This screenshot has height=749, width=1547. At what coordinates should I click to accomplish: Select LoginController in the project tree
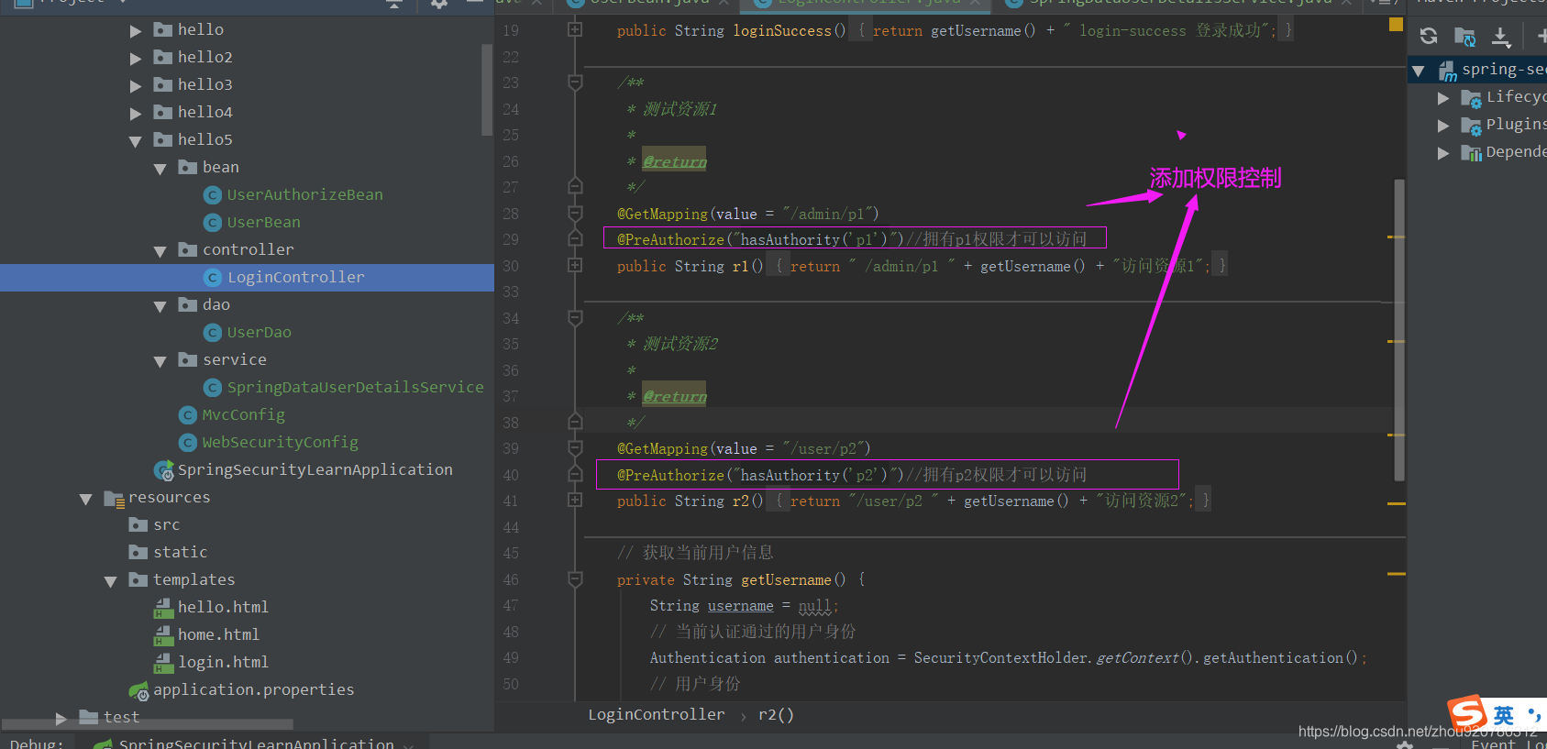point(247,278)
